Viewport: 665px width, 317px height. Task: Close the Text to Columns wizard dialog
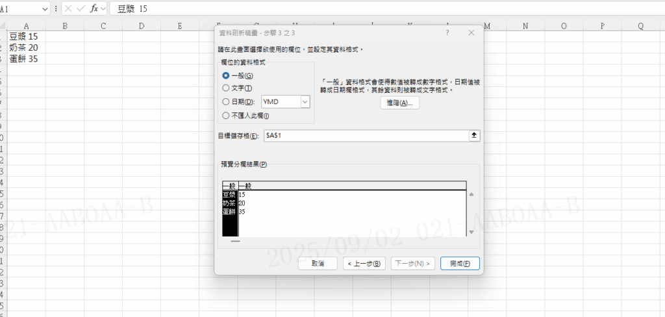pos(471,32)
